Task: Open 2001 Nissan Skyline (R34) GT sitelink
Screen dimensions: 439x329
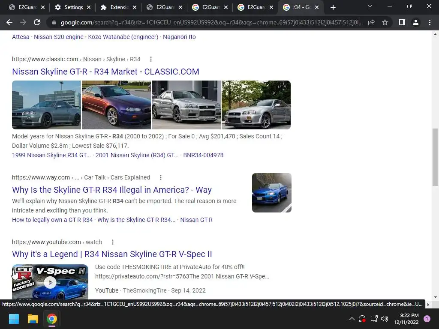Action: click(x=137, y=155)
